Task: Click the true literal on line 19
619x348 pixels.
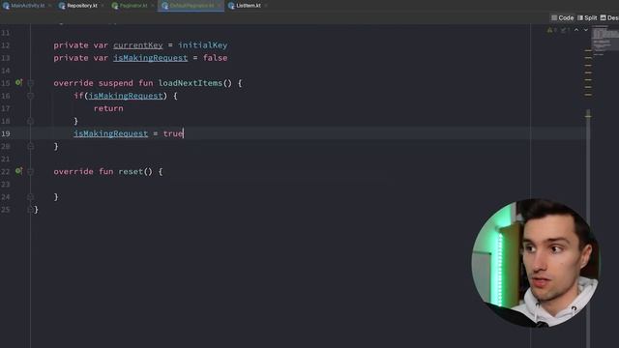Action: [173, 133]
